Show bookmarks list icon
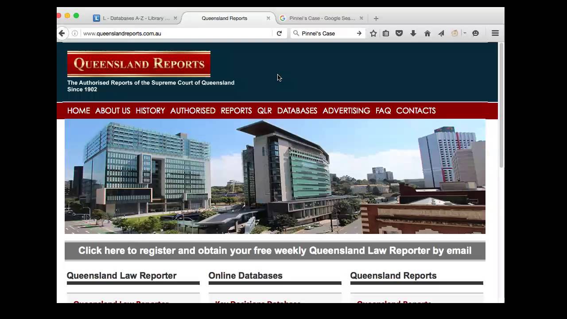Image resolution: width=567 pixels, height=319 pixels. point(386,33)
